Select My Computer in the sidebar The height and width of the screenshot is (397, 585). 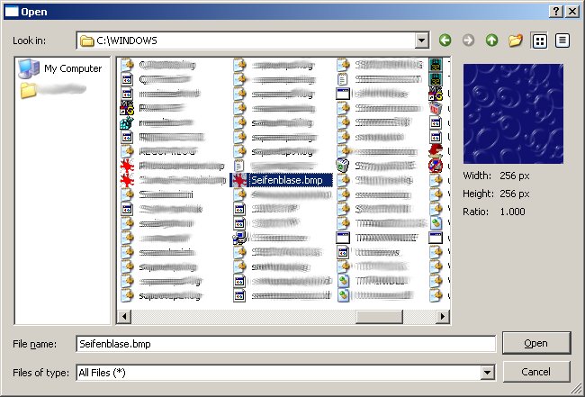tap(60, 68)
